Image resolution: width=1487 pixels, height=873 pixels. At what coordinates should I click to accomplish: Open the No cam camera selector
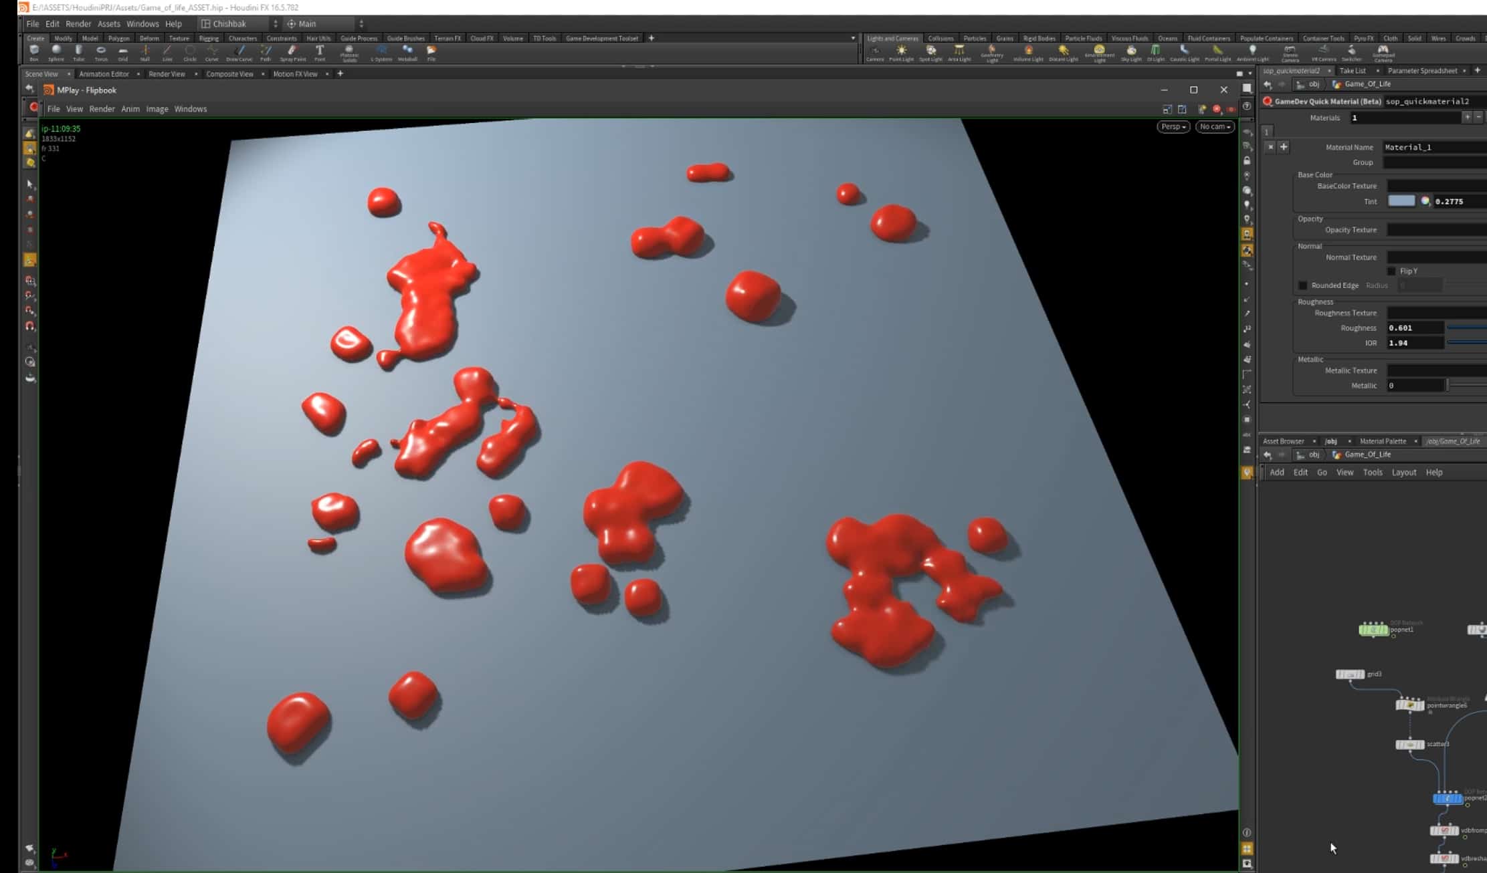[1215, 126]
